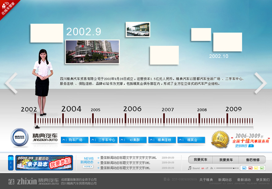This screenshot has width=272, height=189.
Task: Click the 我要买车 button
Action: (201, 160)
